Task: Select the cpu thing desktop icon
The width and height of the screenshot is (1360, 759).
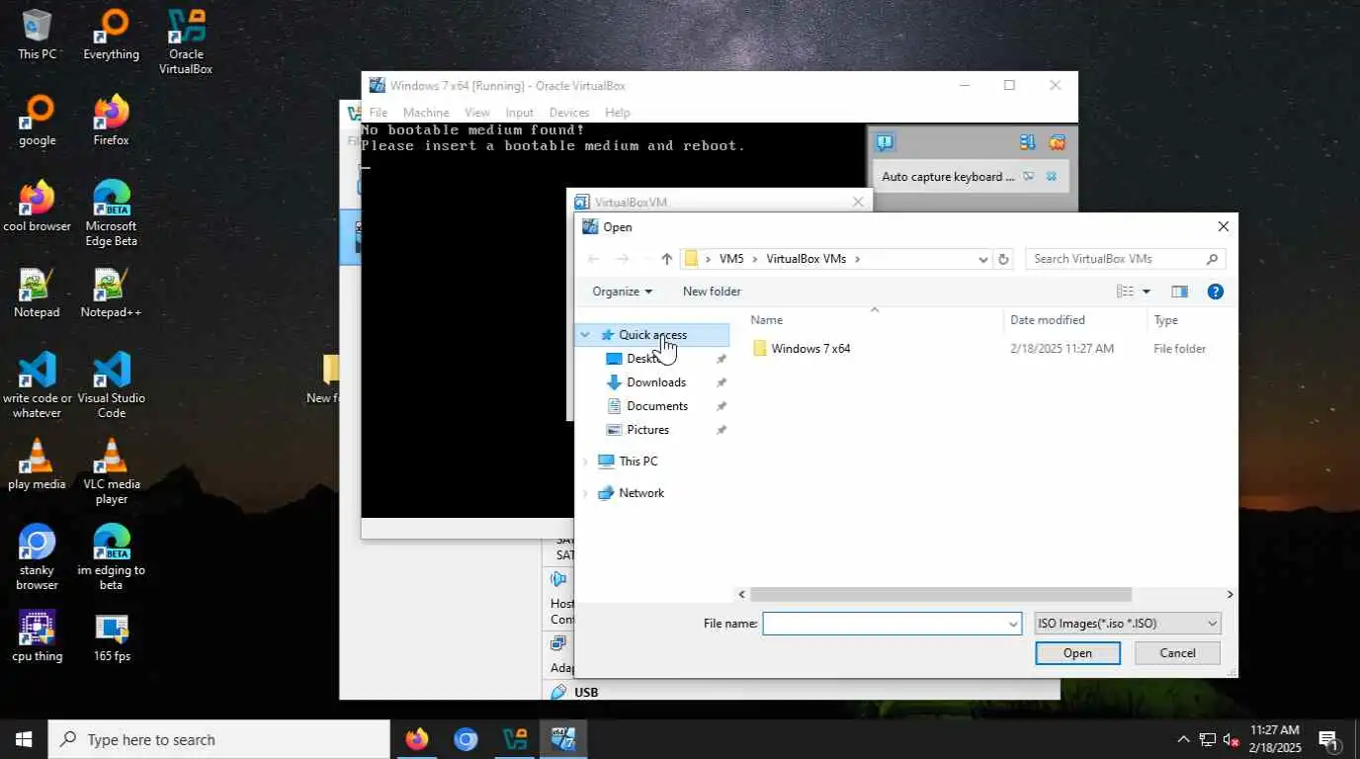Action: click(x=38, y=636)
